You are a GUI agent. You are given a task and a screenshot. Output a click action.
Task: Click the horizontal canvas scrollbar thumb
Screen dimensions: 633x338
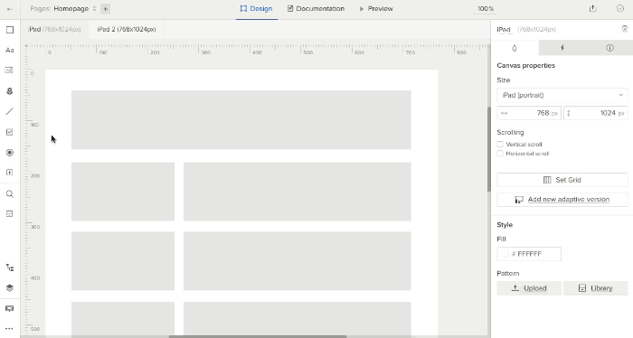(x=258, y=336)
